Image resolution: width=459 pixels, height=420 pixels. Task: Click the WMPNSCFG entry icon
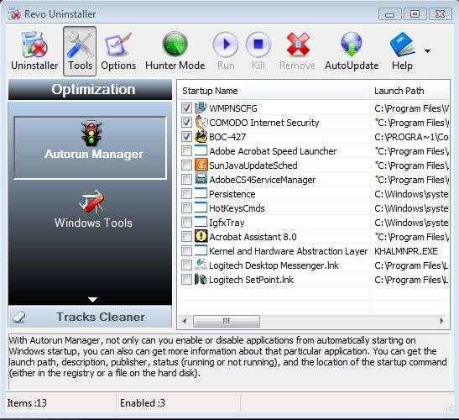[201, 108]
